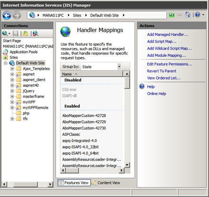The width and height of the screenshot is (209, 197).
Task: Click the Refresh page icon in address bar
Action: click(x=171, y=15)
